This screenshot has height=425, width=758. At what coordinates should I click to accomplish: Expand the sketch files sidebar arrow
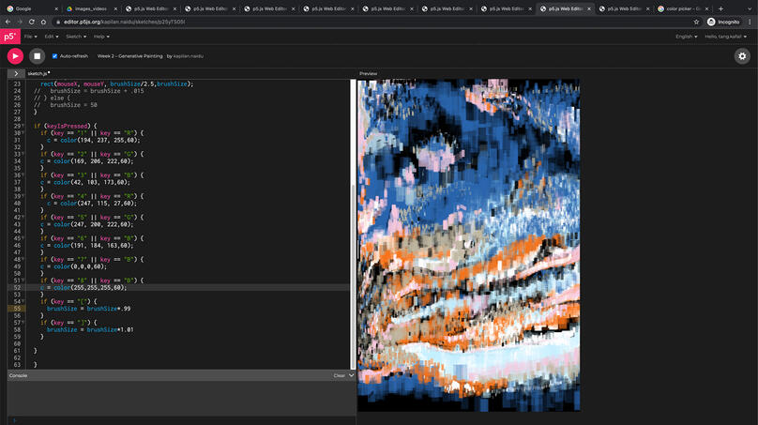tap(16, 72)
